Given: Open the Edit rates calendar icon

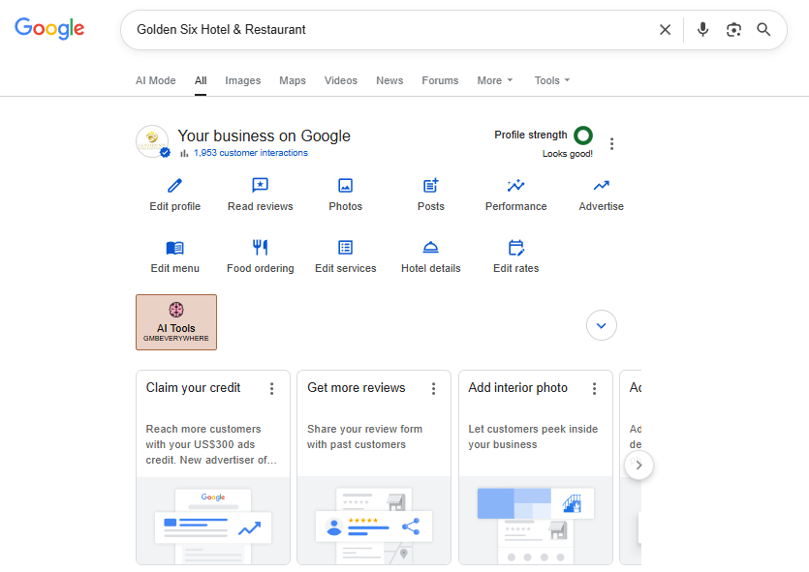Looking at the screenshot, I should pos(515,248).
